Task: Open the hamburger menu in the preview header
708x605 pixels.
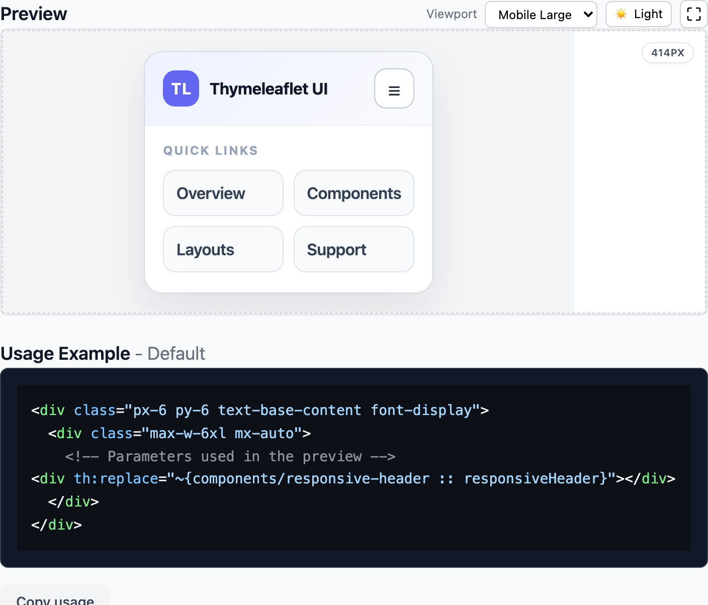Action: click(394, 88)
